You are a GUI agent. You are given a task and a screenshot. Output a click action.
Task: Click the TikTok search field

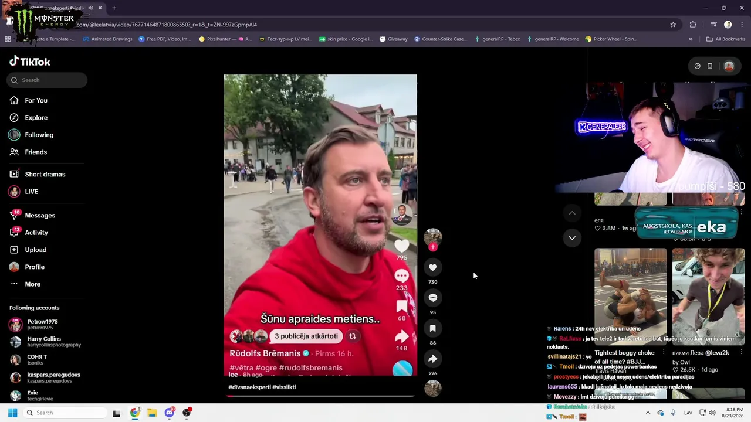(x=47, y=80)
